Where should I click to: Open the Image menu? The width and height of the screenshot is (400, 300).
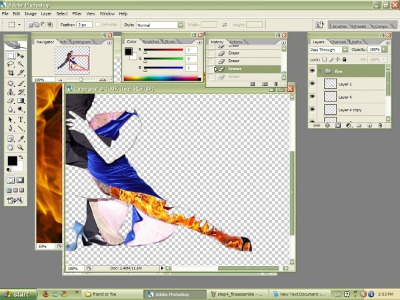(x=31, y=13)
